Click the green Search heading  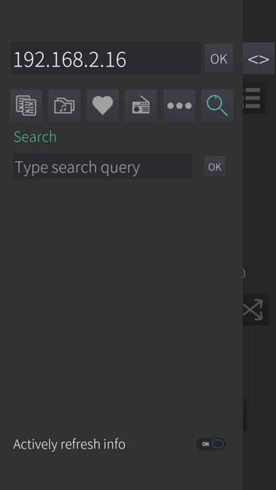(35, 137)
